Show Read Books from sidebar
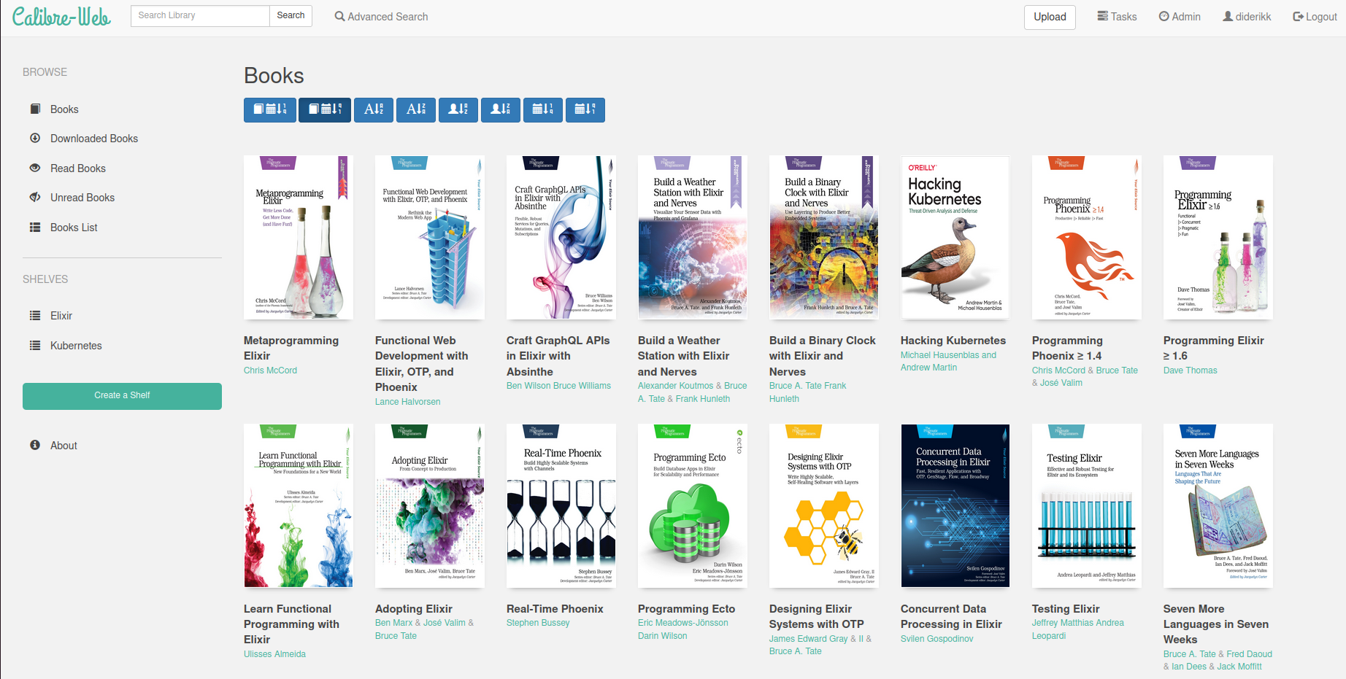Screen dimensions: 1346x679 pyautogui.click(x=78, y=168)
